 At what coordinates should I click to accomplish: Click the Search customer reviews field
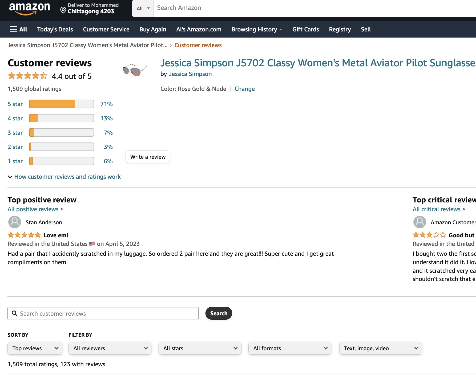pyautogui.click(x=103, y=313)
